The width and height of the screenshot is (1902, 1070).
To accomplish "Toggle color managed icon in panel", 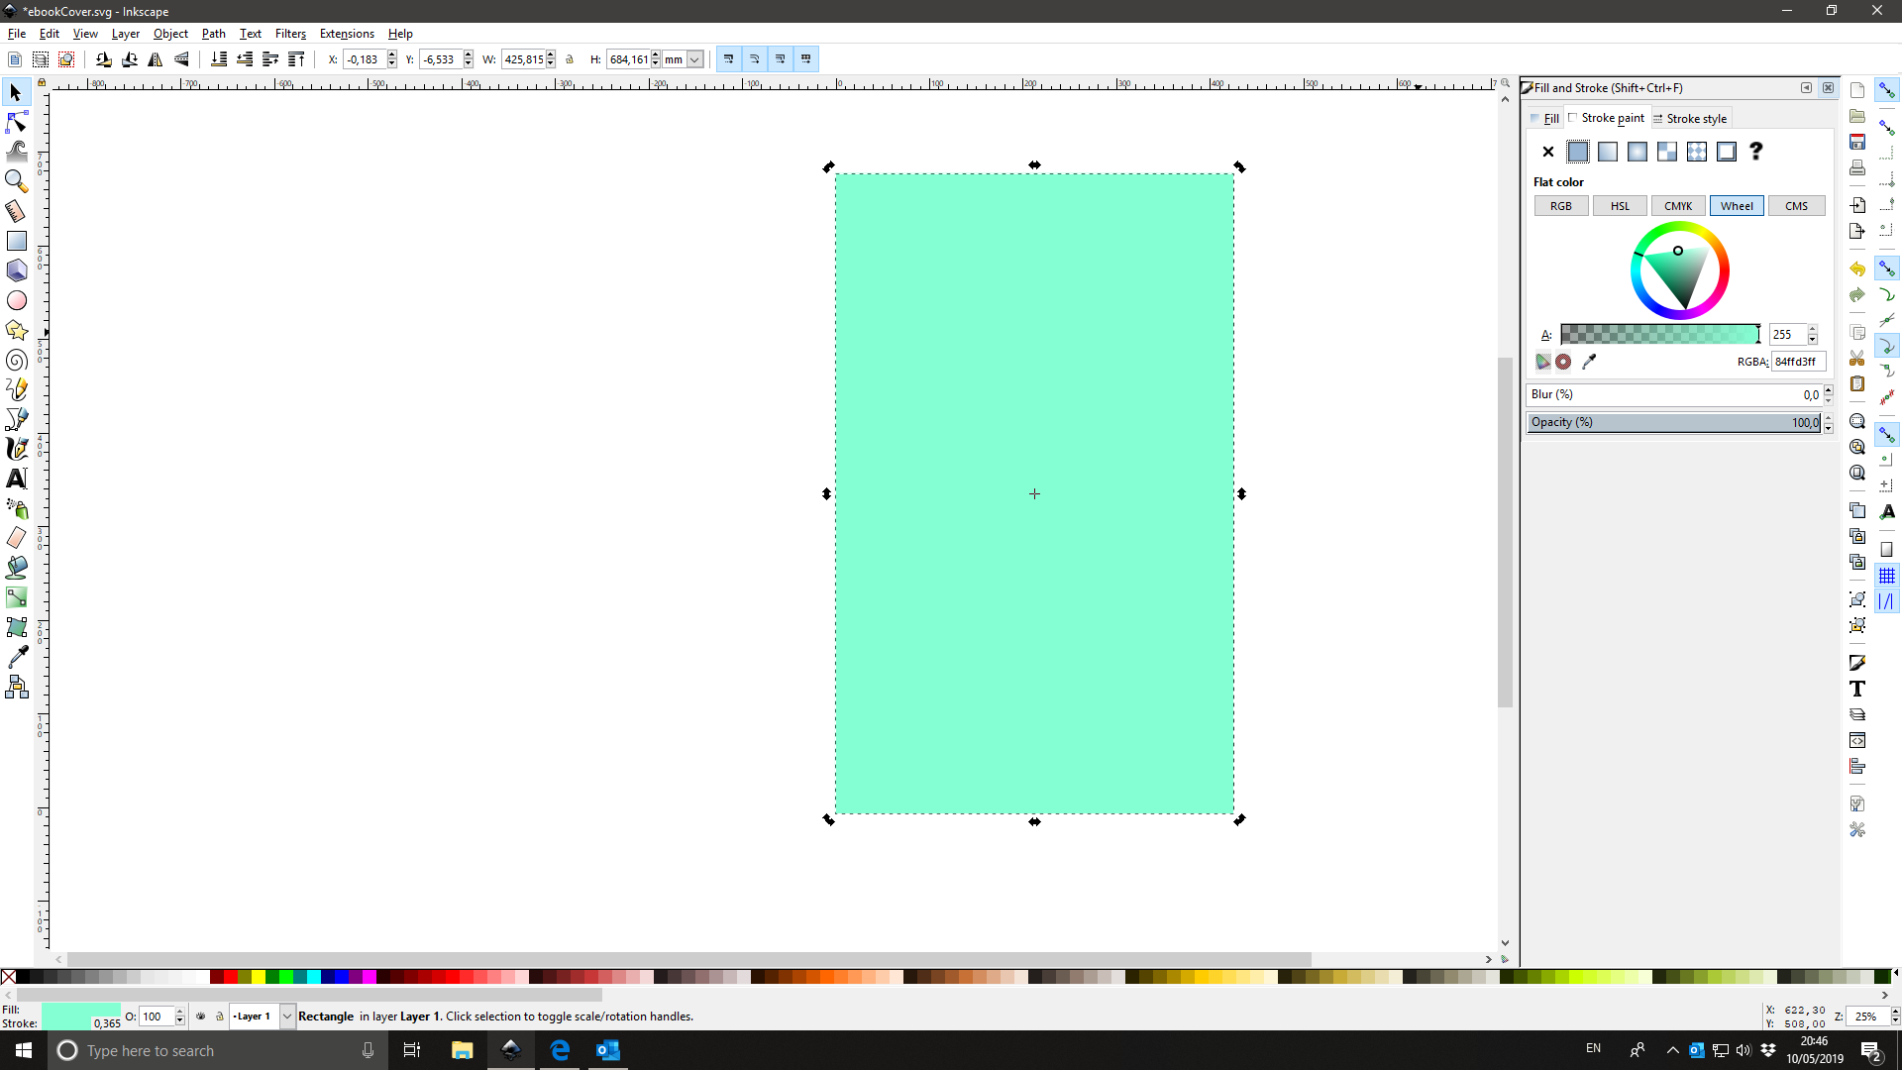I will tap(1543, 362).
